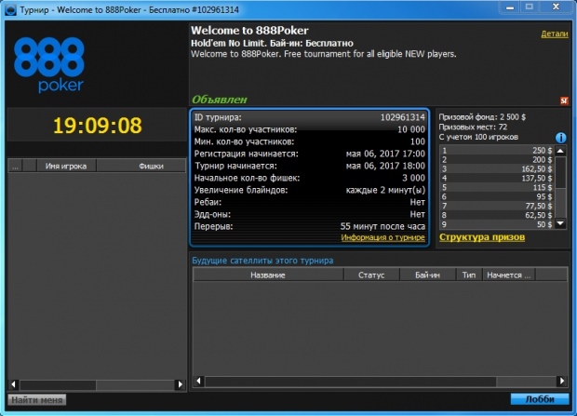Sort satellites by Тип column
This screenshot has height=416, width=577.
tap(468, 275)
